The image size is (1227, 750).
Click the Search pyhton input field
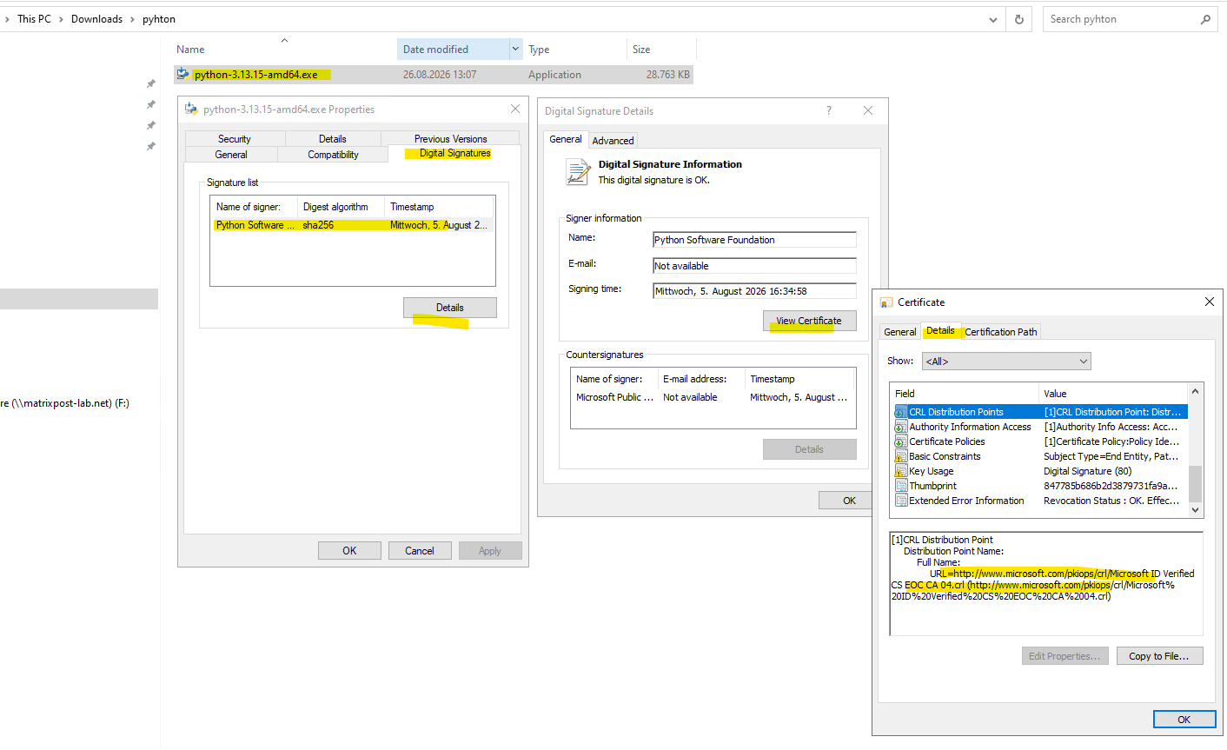[1121, 19]
